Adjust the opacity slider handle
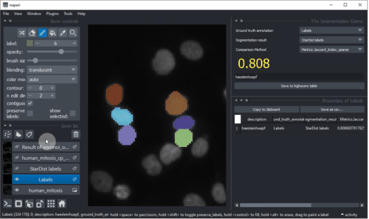The image size is (369, 219). (x=61, y=51)
